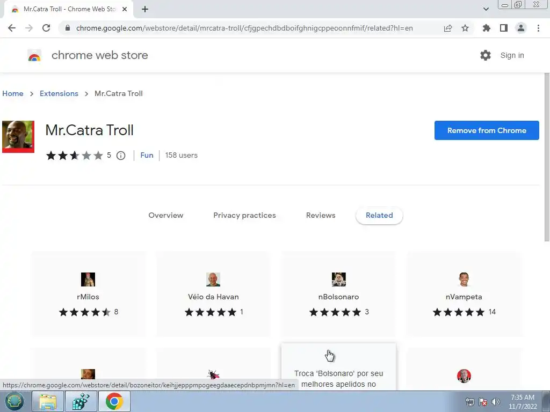Click the hovered 'Troca Bolsonaro' extension card
550x412 pixels.
click(x=338, y=367)
